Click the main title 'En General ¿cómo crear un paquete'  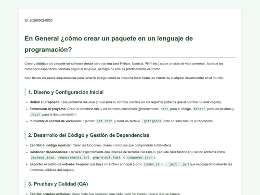click(109, 44)
